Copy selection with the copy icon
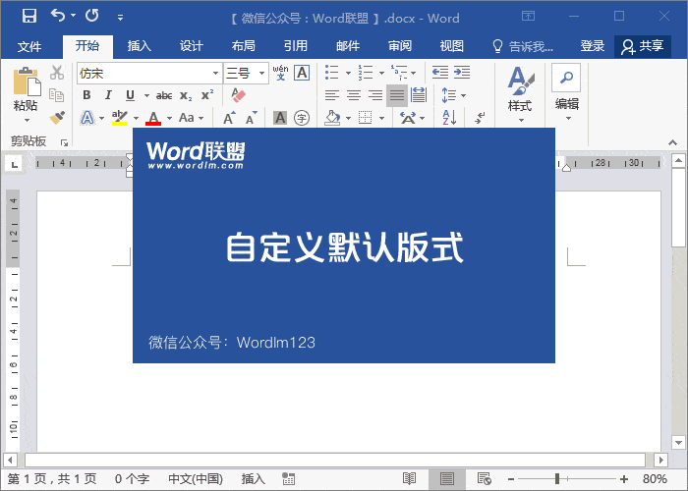Image resolution: width=688 pixels, height=491 pixels. pyautogui.click(x=57, y=95)
